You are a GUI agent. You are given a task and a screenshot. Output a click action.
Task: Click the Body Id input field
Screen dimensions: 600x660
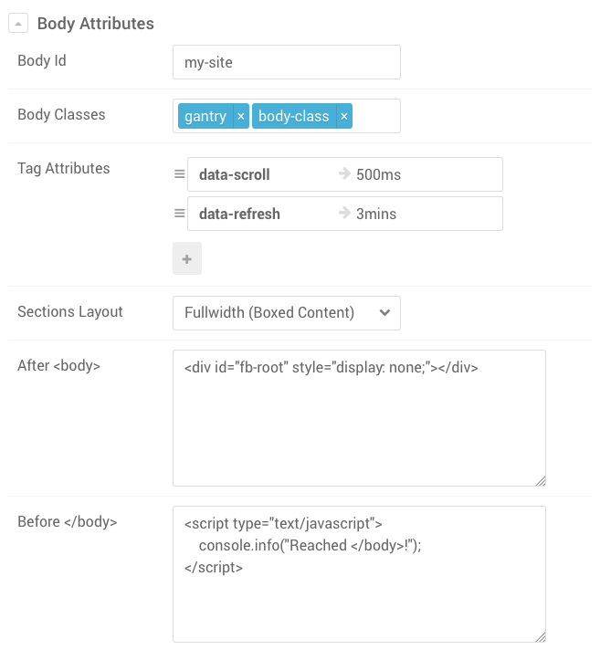coord(286,62)
